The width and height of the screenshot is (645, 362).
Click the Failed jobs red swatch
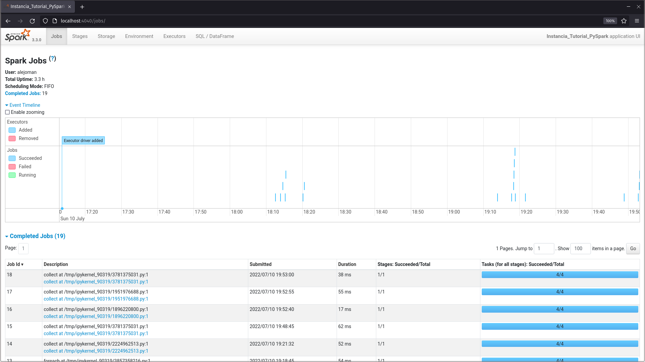pyautogui.click(x=12, y=167)
